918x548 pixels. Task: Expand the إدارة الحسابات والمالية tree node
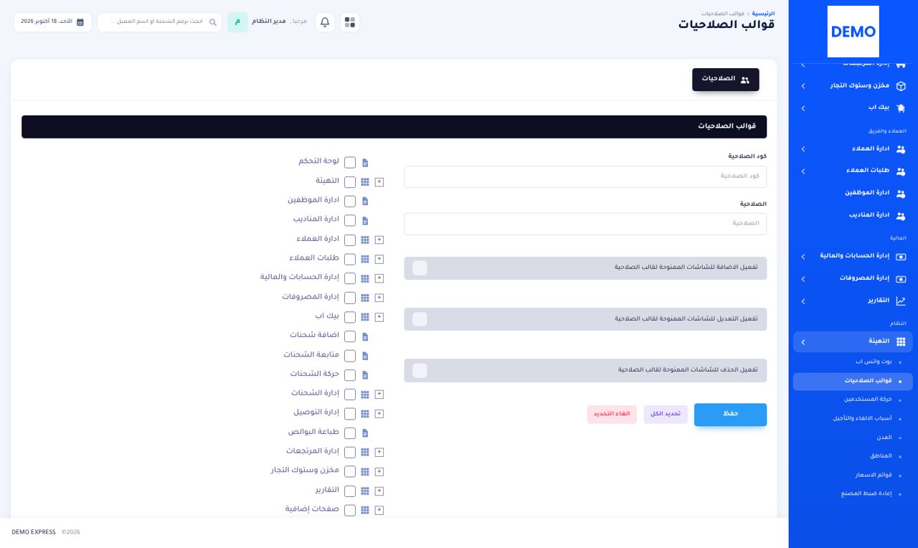pos(379,278)
